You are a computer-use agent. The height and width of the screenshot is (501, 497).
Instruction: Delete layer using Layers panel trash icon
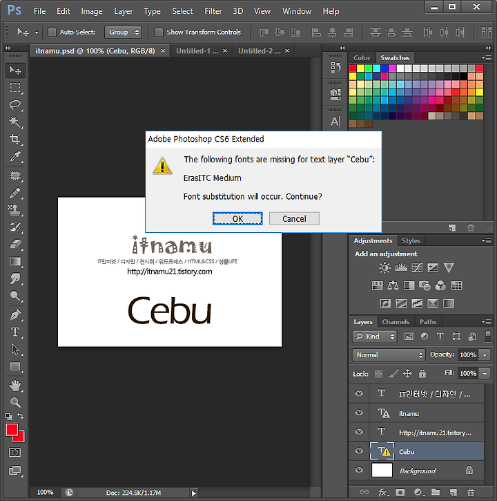tap(471, 493)
